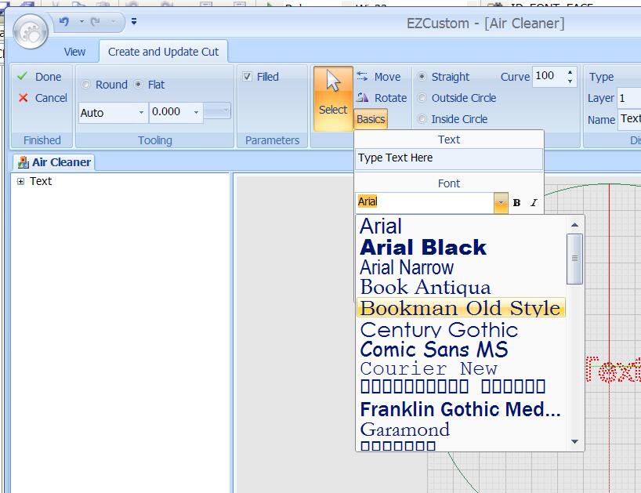
Task: Click the Undo arrow in quick access toolbar
Action: click(64, 23)
